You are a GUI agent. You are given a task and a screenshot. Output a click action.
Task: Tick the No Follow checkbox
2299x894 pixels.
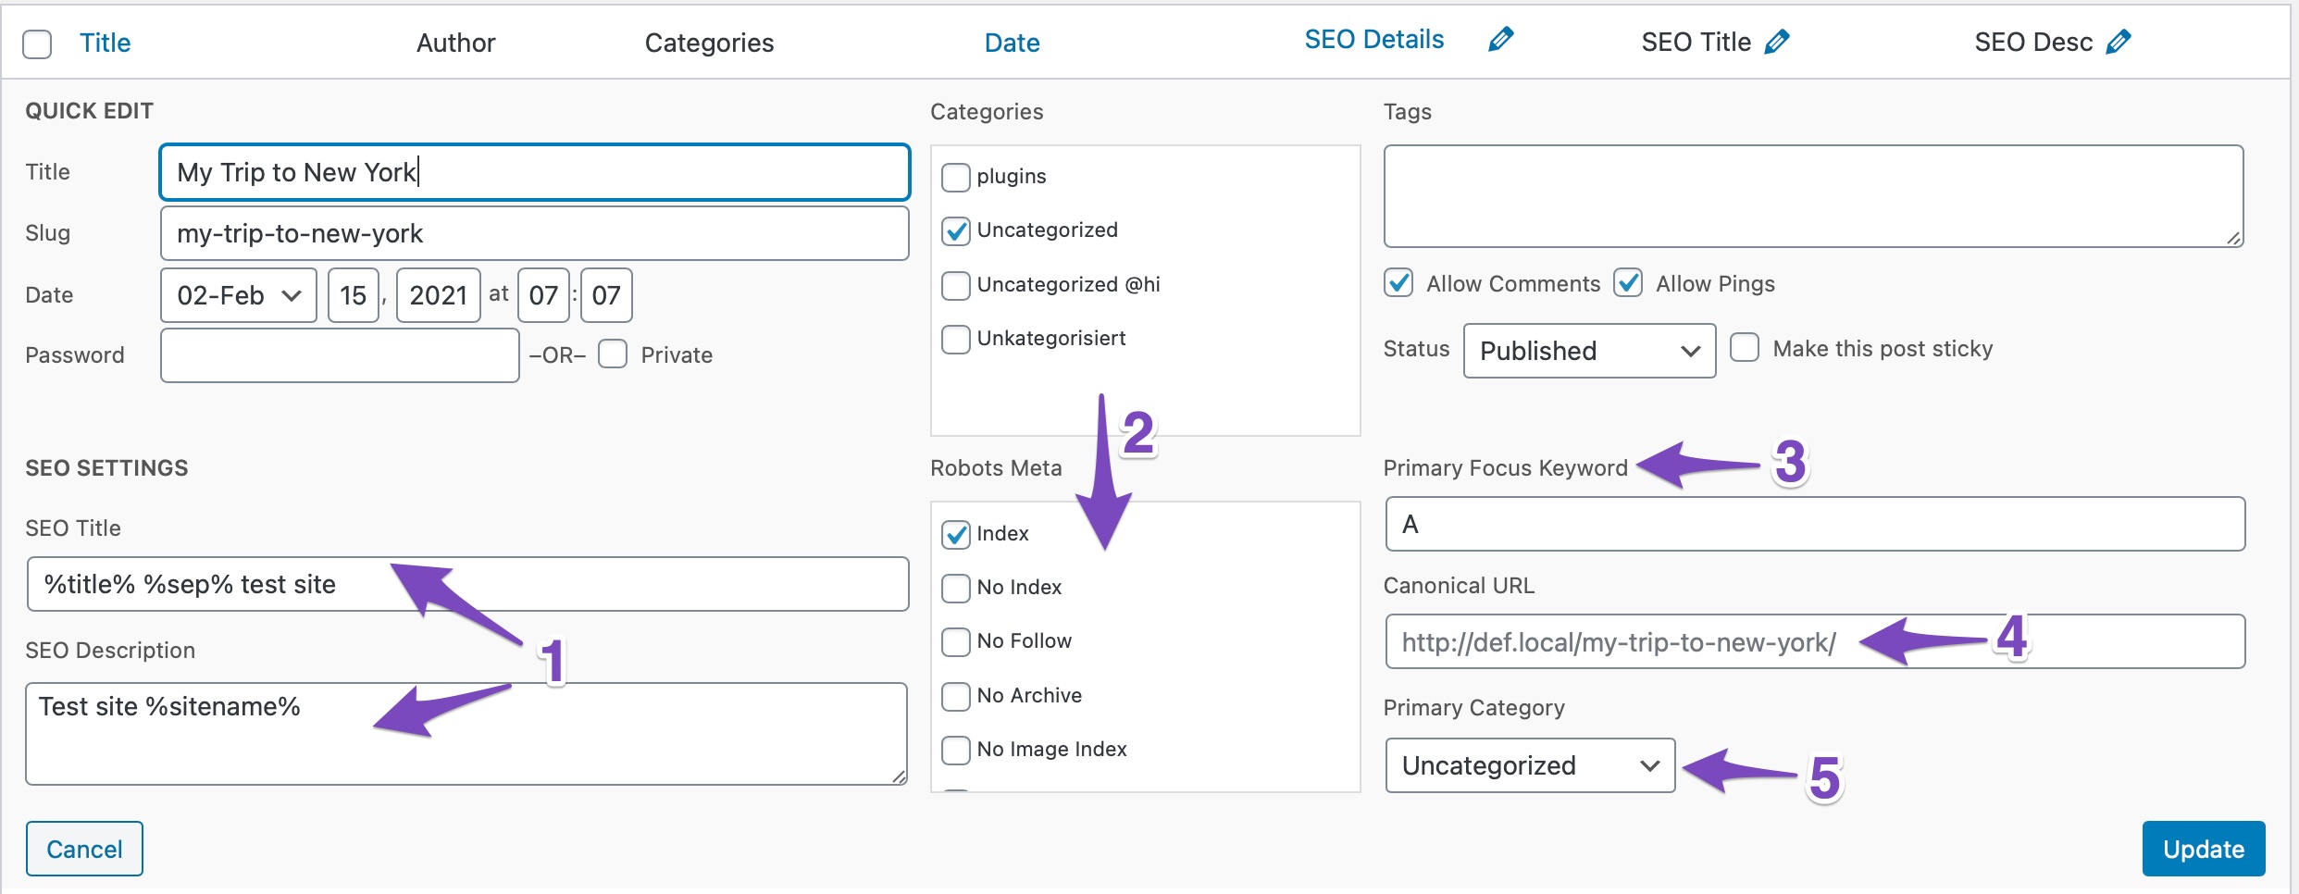[955, 641]
